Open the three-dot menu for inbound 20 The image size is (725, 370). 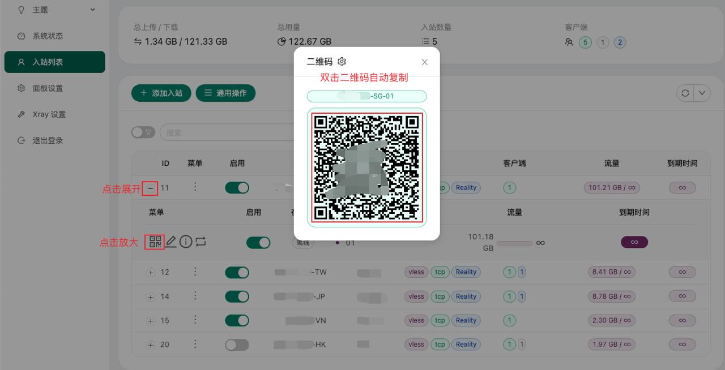[195, 344]
